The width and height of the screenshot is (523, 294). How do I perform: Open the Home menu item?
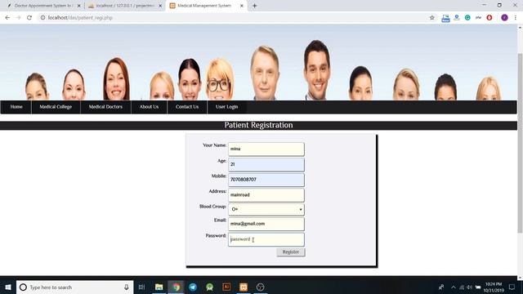click(x=16, y=107)
